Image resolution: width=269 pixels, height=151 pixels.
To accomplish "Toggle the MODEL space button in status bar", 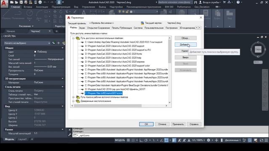I will pos(120,140).
